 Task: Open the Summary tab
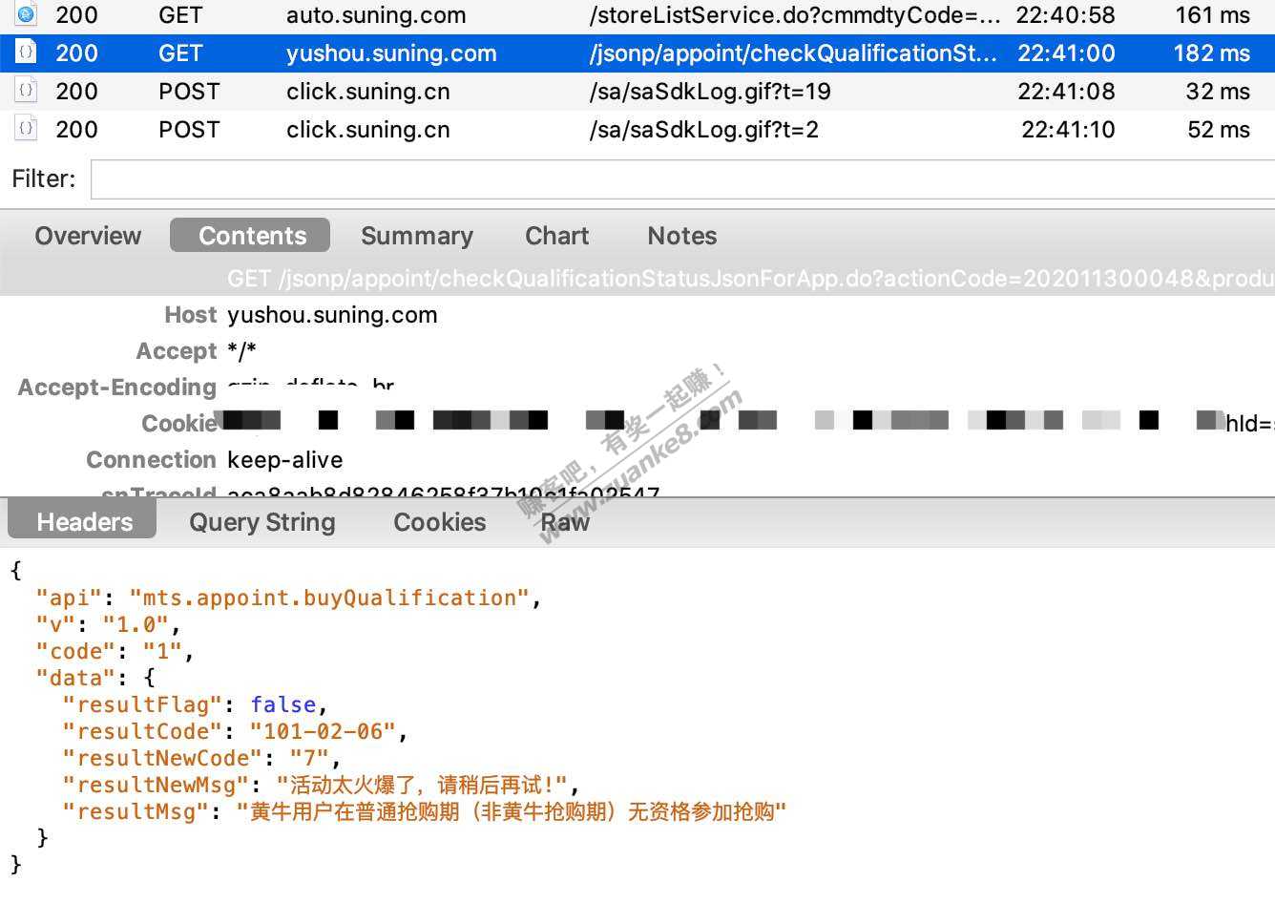(x=417, y=236)
